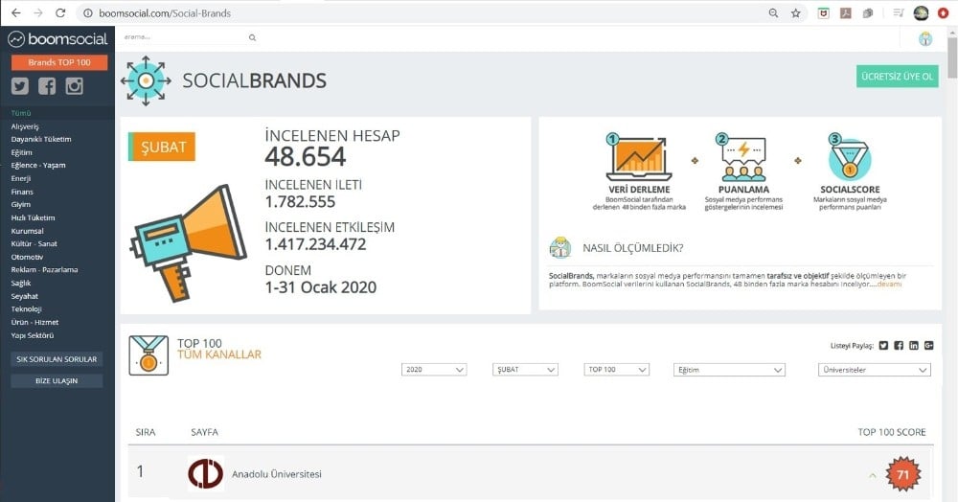
Task: Select Alışveriş category in sidebar
Action: (25, 126)
